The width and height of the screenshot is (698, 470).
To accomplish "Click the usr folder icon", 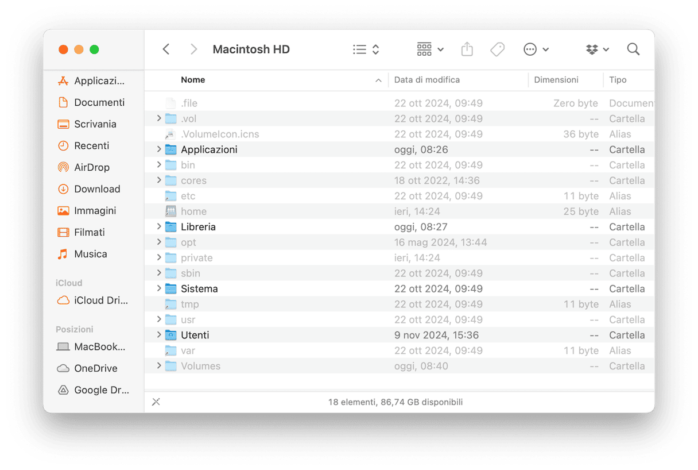I will tap(170, 319).
